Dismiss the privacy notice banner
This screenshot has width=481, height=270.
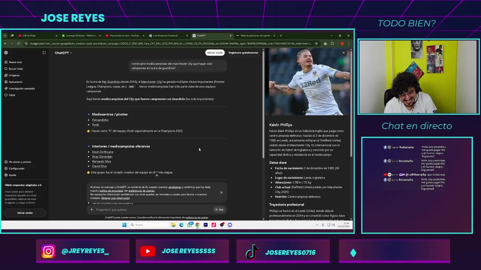[x=221, y=192]
